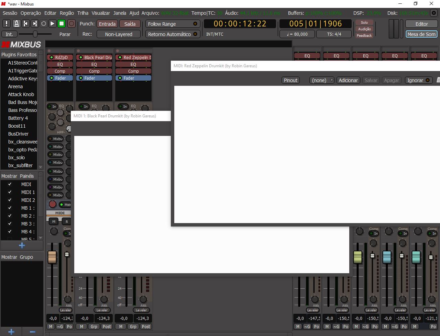This screenshot has height=336, width=440.
Task: Click the bars-beats clock 005|01|1906
Action: [x=316, y=24]
